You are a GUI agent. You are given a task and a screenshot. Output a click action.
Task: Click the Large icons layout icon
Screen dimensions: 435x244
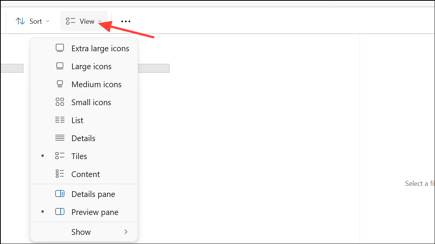coord(59,66)
